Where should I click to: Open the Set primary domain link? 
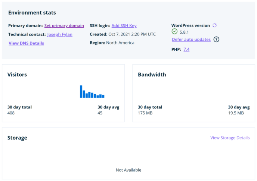64,25
